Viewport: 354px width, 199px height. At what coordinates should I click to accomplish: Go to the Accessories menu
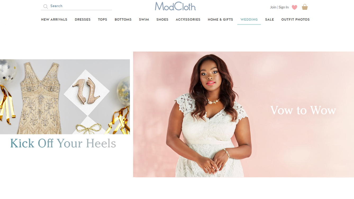coord(188,20)
